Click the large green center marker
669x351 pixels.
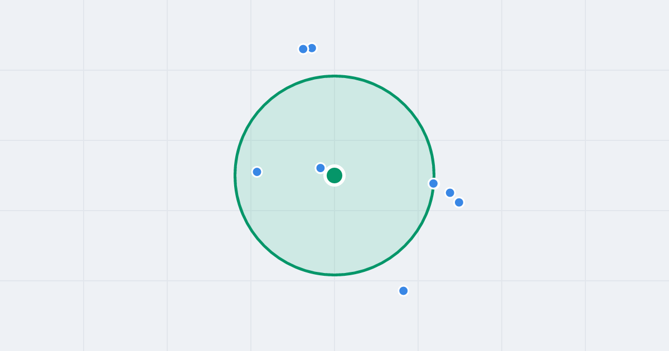pyautogui.click(x=334, y=175)
